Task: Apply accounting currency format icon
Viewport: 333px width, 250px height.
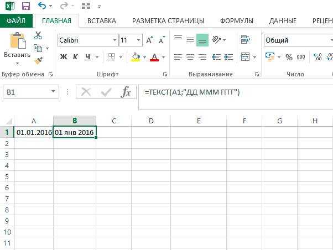Action: point(270,57)
